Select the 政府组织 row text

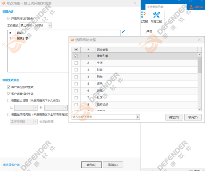pos(102,104)
